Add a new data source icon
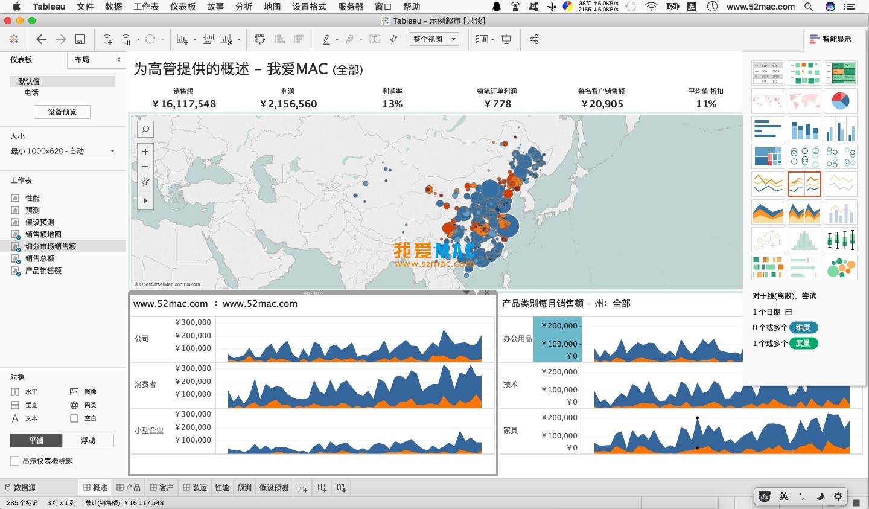The height and width of the screenshot is (509, 869). pos(107,39)
